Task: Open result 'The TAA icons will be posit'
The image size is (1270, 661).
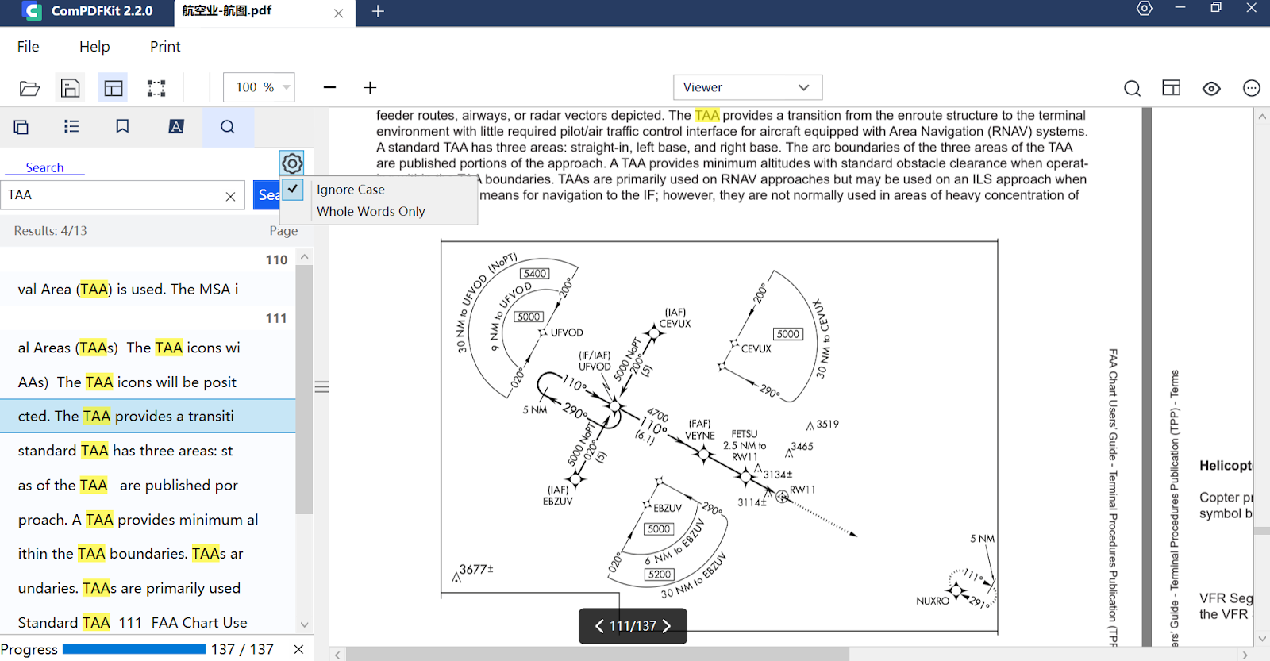Action: (148, 382)
